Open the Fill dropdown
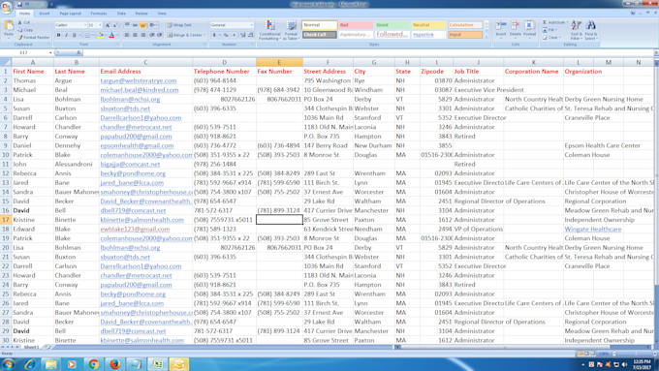The image size is (659, 371). coord(550,30)
